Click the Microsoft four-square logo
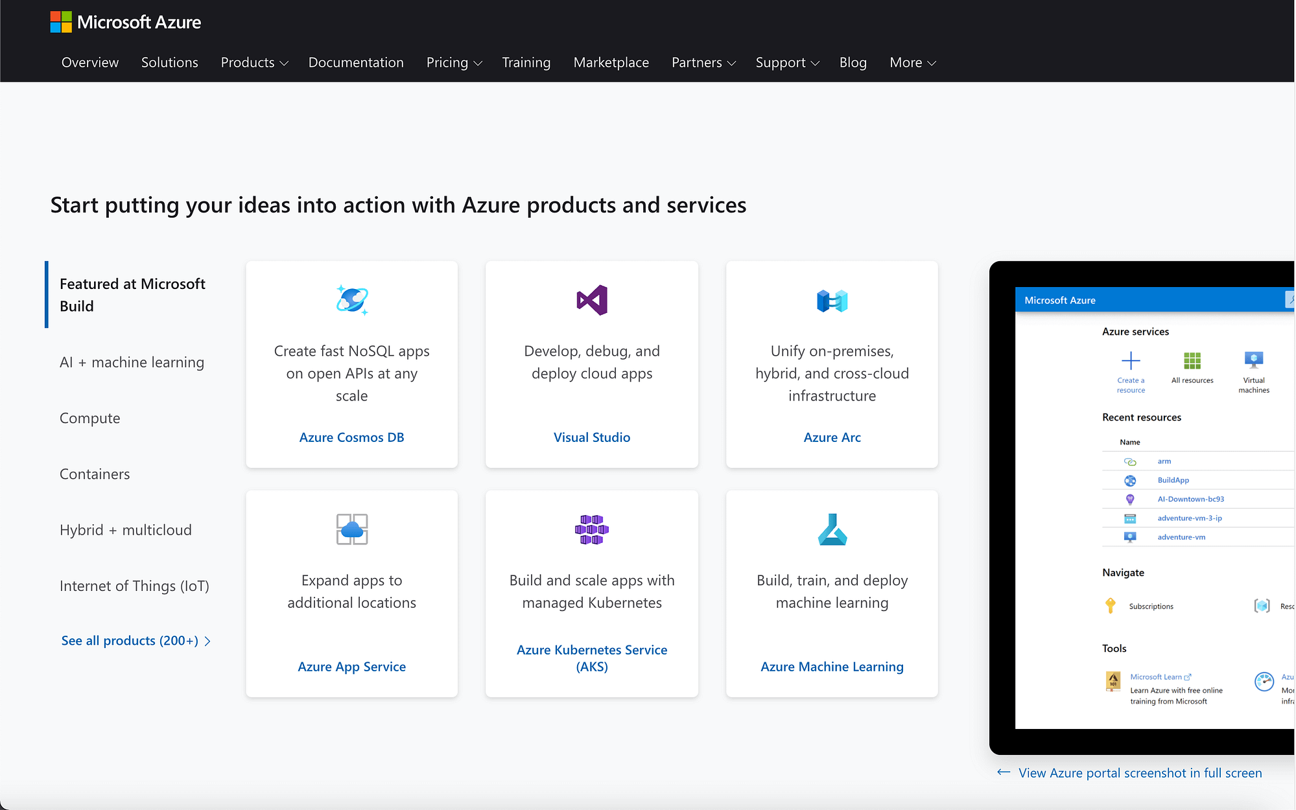 coord(61,22)
